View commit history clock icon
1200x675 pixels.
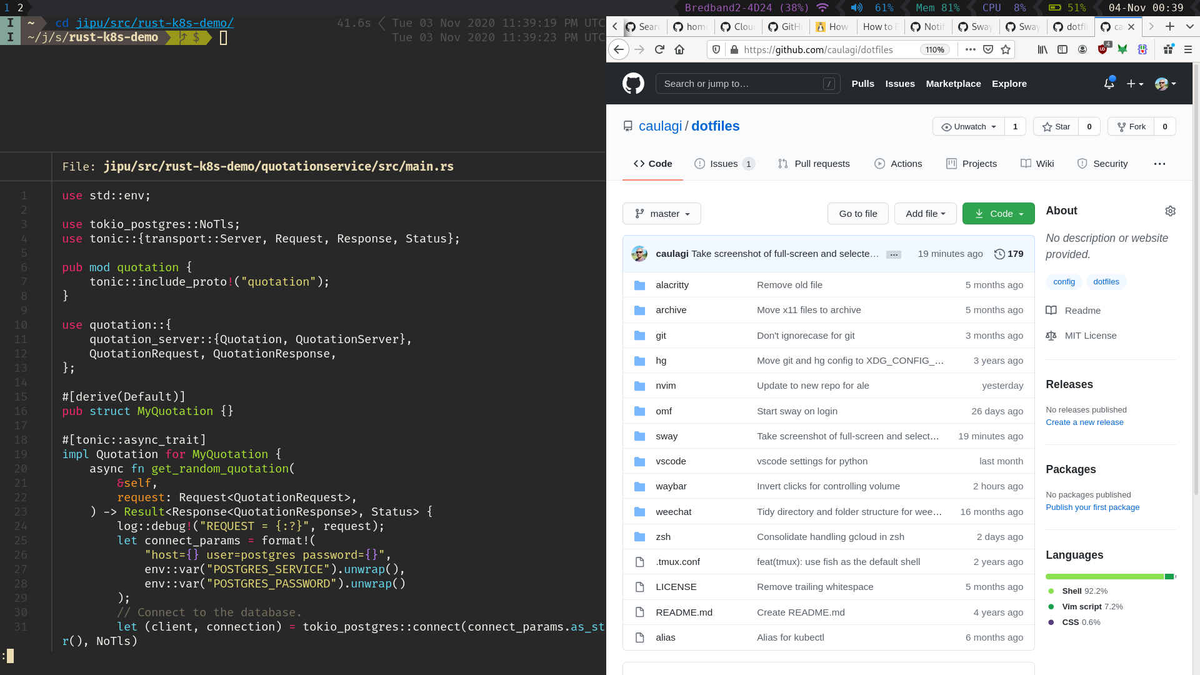click(999, 254)
